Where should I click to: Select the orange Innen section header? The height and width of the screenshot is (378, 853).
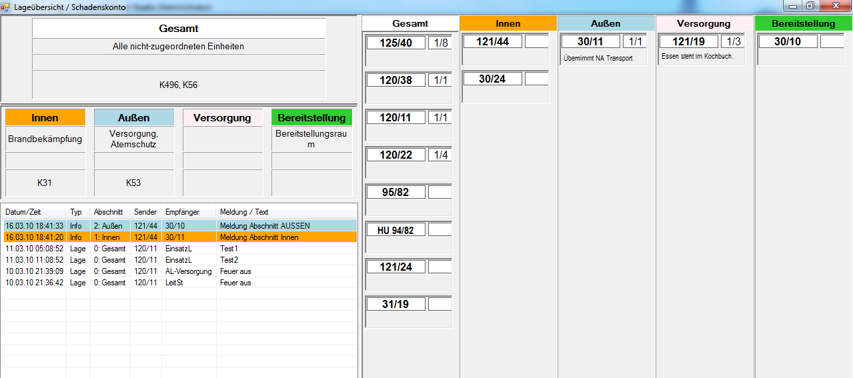tap(45, 117)
